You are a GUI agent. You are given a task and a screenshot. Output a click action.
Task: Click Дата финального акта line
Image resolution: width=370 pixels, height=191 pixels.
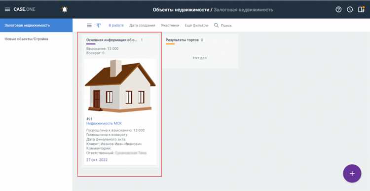(x=107, y=139)
